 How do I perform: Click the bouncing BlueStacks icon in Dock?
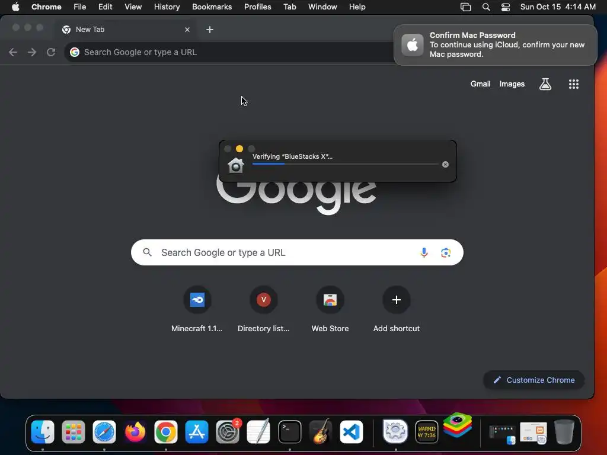(x=457, y=425)
